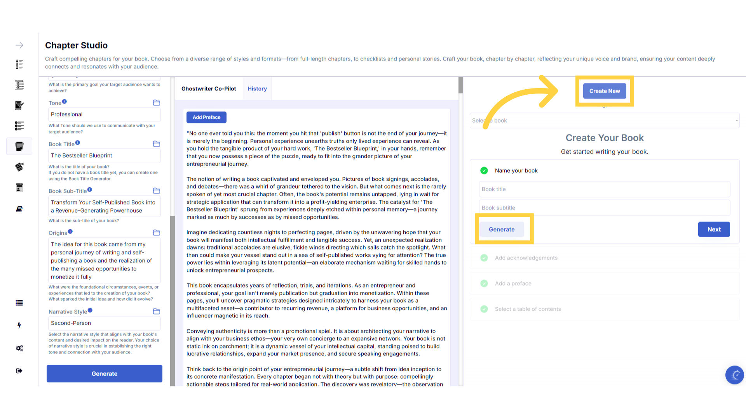Expand the Select a table of contents step

pyautogui.click(x=528, y=309)
